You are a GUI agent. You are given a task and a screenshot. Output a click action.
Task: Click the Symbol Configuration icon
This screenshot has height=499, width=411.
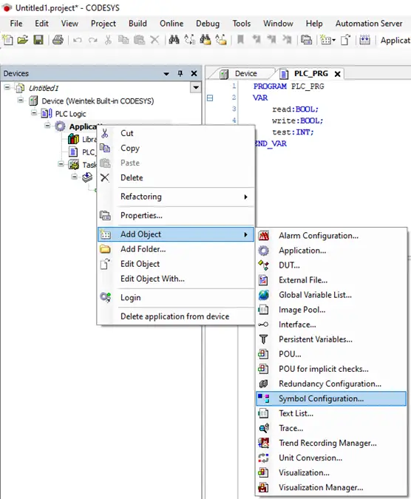pyautogui.click(x=263, y=398)
